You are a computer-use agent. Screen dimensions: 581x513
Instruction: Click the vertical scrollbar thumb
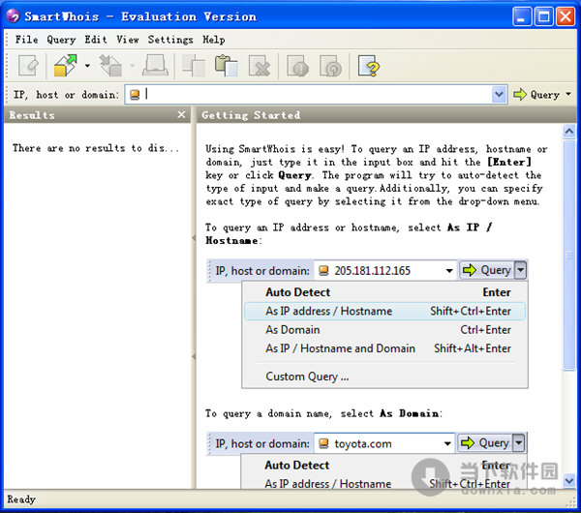pos(569,255)
